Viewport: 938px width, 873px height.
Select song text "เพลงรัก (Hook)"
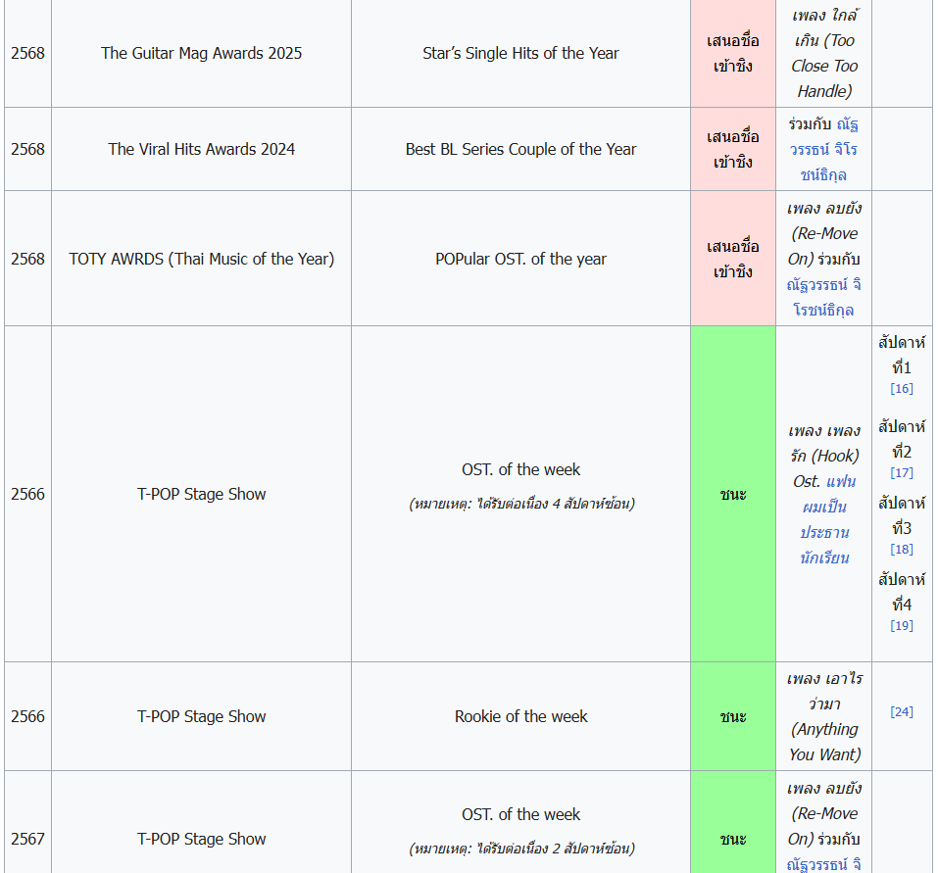tap(824, 443)
